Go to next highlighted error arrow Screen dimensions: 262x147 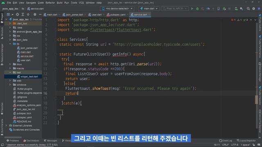[x=255, y=20]
